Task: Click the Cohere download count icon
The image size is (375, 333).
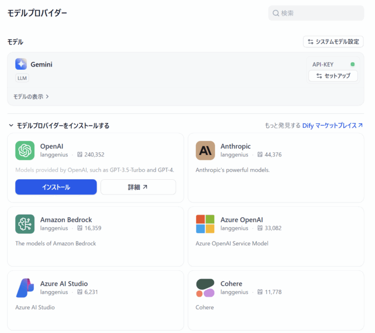Action: point(260,292)
